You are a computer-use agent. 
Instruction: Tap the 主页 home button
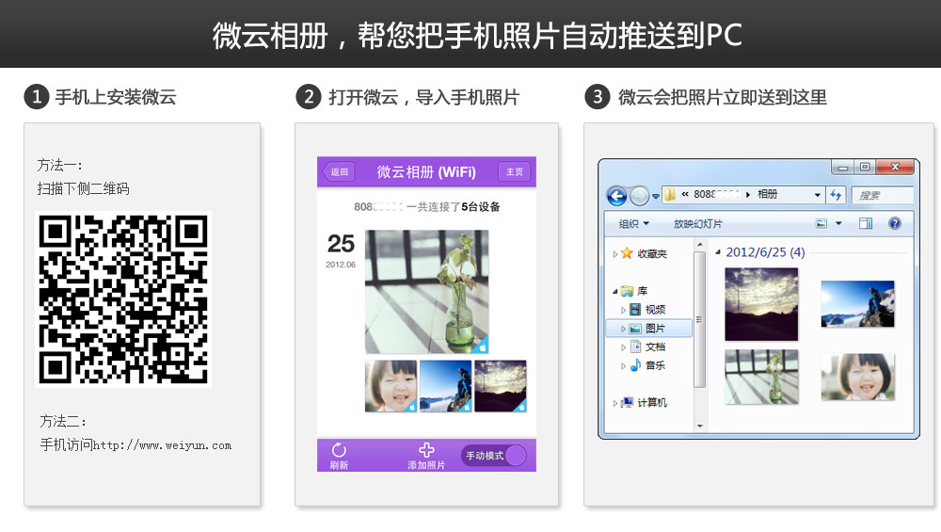tap(514, 171)
